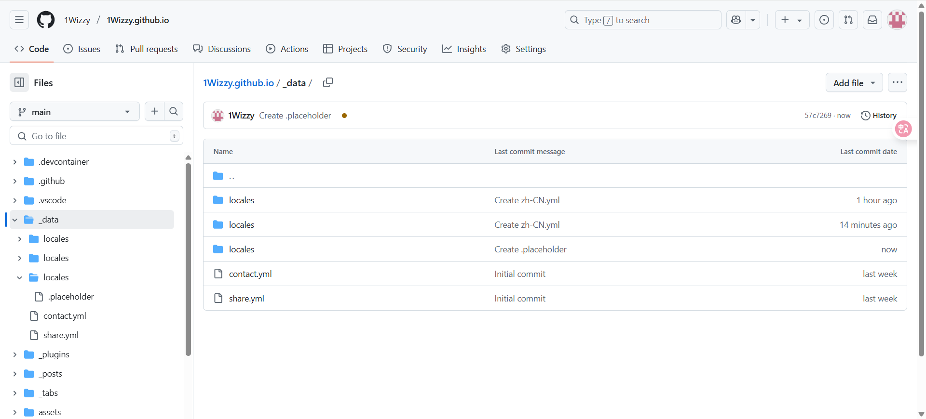Open the Security tab
The height and width of the screenshot is (419, 926).
(x=405, y=49)
